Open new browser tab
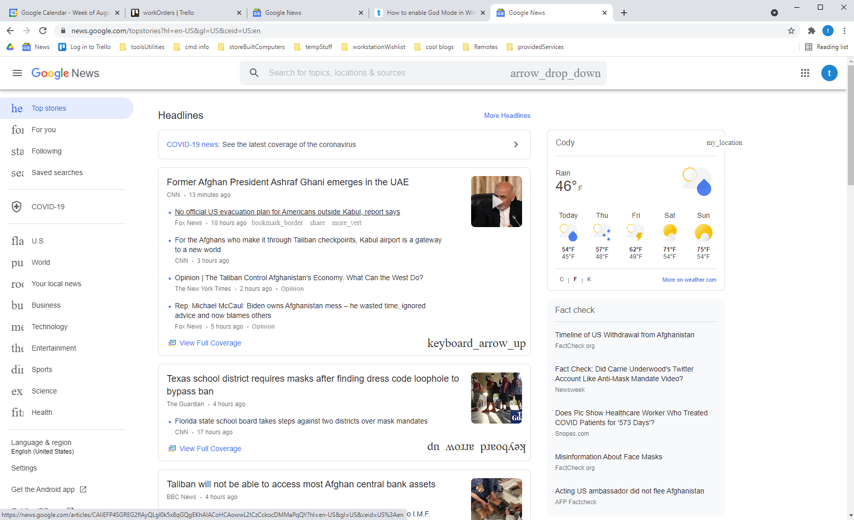Image resolution: width=854 pixels, height=520 pixels. [624, 13]
